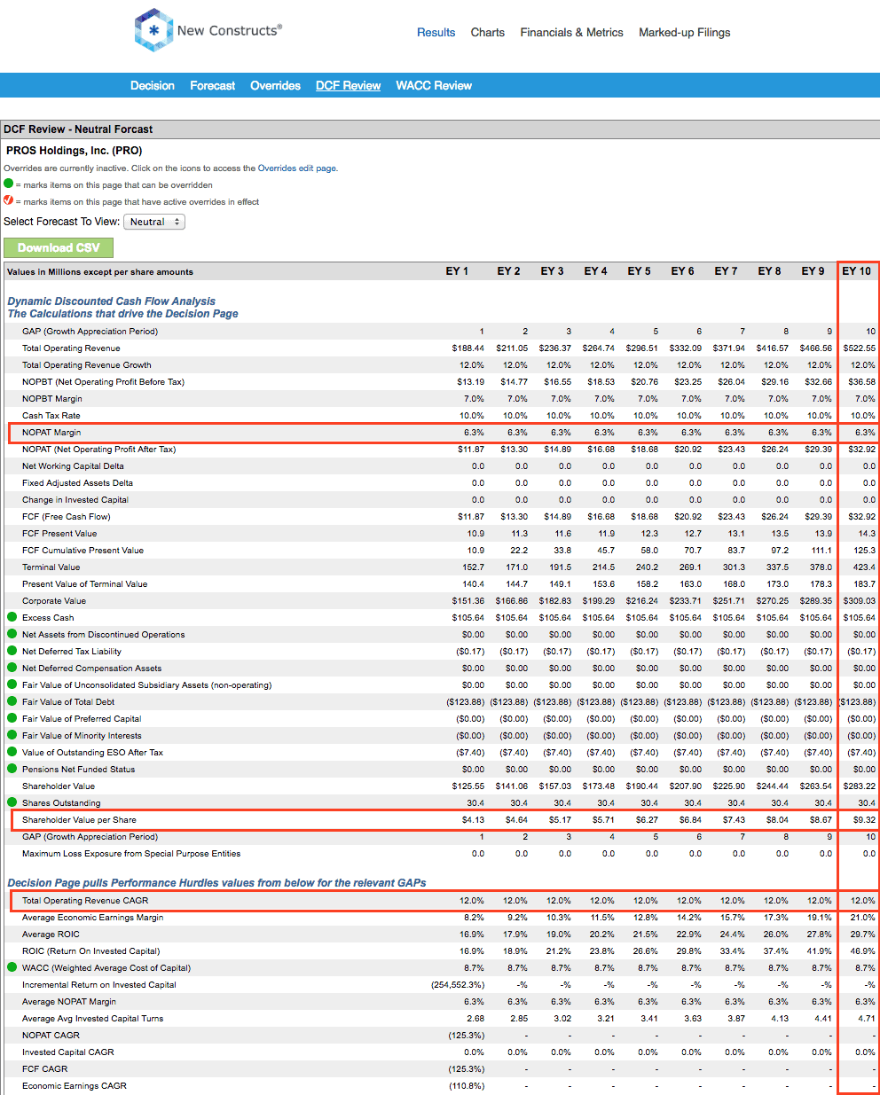Click the override dot for Net Deferred Tax Liability

12,651
